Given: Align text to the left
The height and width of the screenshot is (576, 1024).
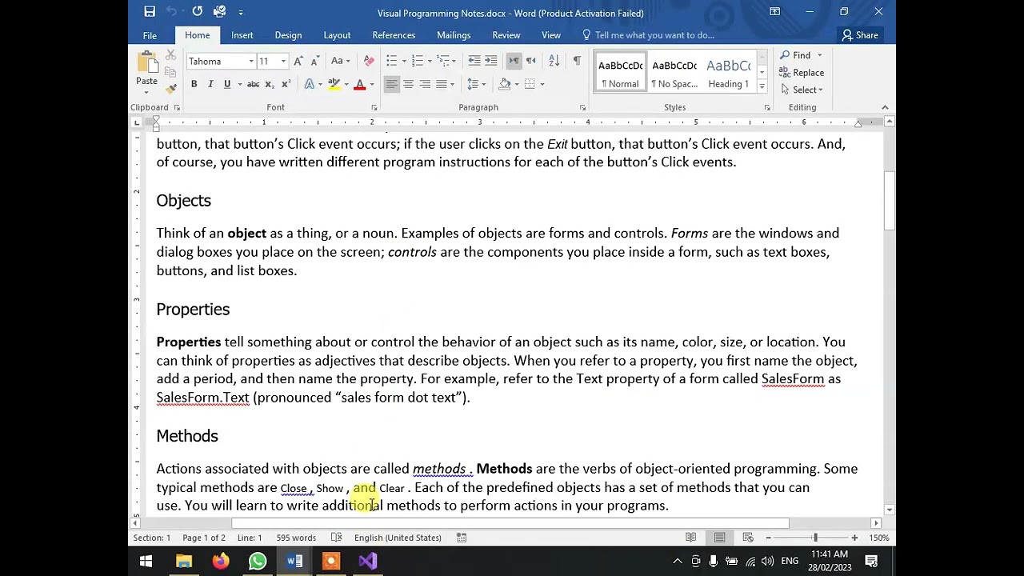Looking at the screenshot, I should [391, 84].
